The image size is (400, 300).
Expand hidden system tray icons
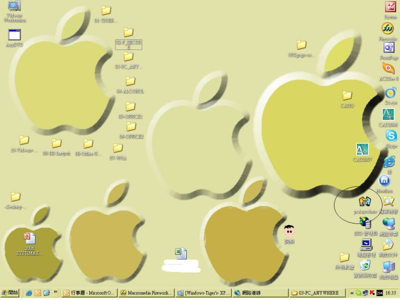pyautogui.click(x=351, y=292)
